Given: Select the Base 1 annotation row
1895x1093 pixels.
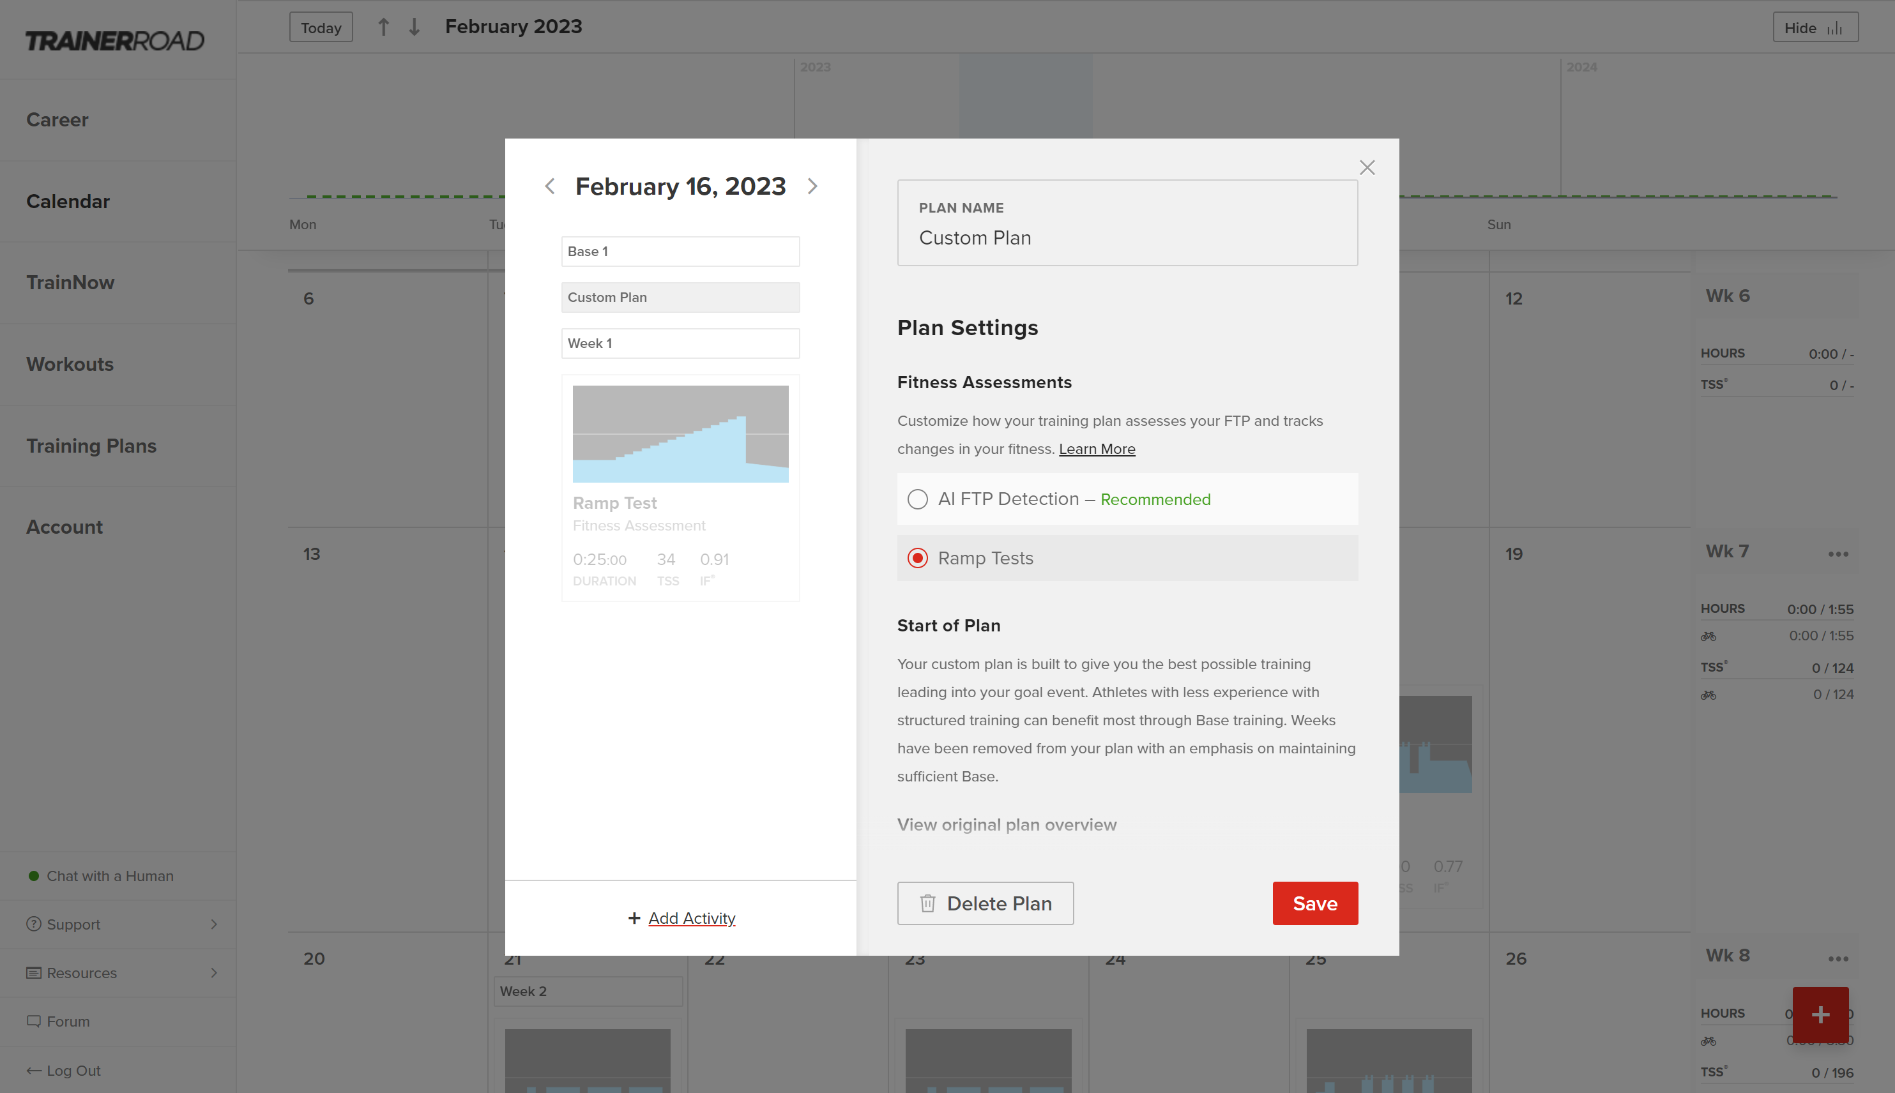Looking at the screenshot, I should click(680, 252).
